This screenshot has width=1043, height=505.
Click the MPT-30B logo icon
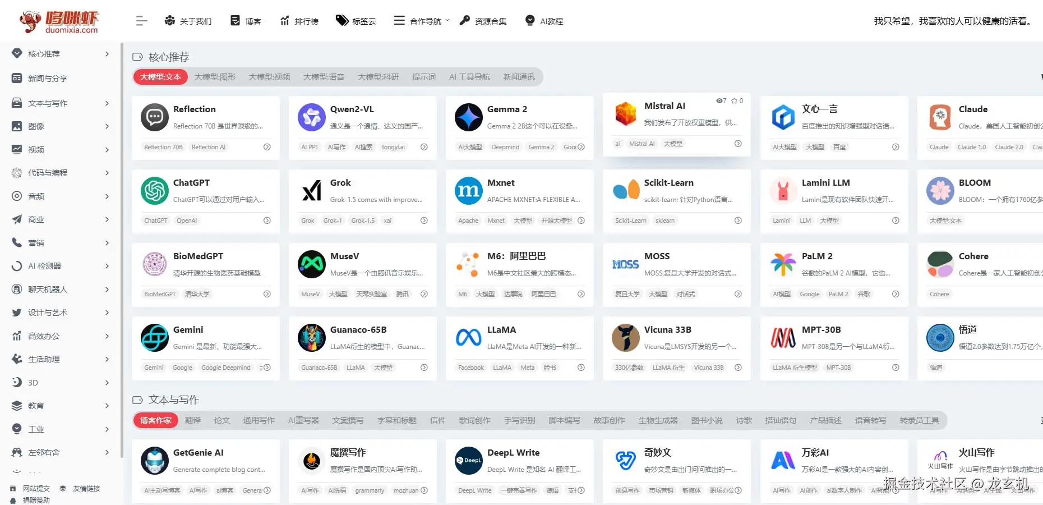coord(783,338)
